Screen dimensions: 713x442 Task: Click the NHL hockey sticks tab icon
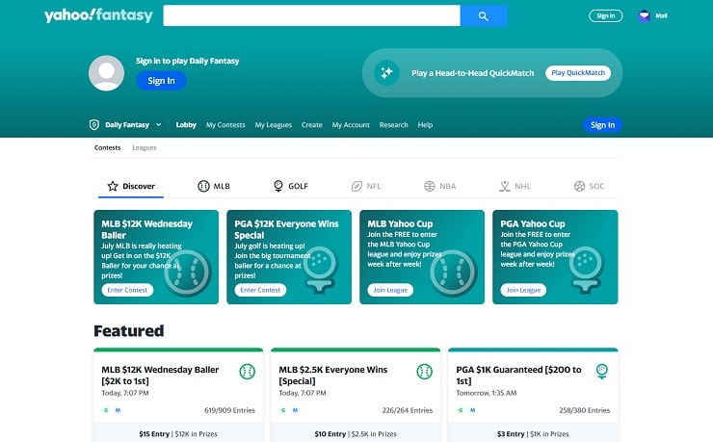[x=505, y=186]
